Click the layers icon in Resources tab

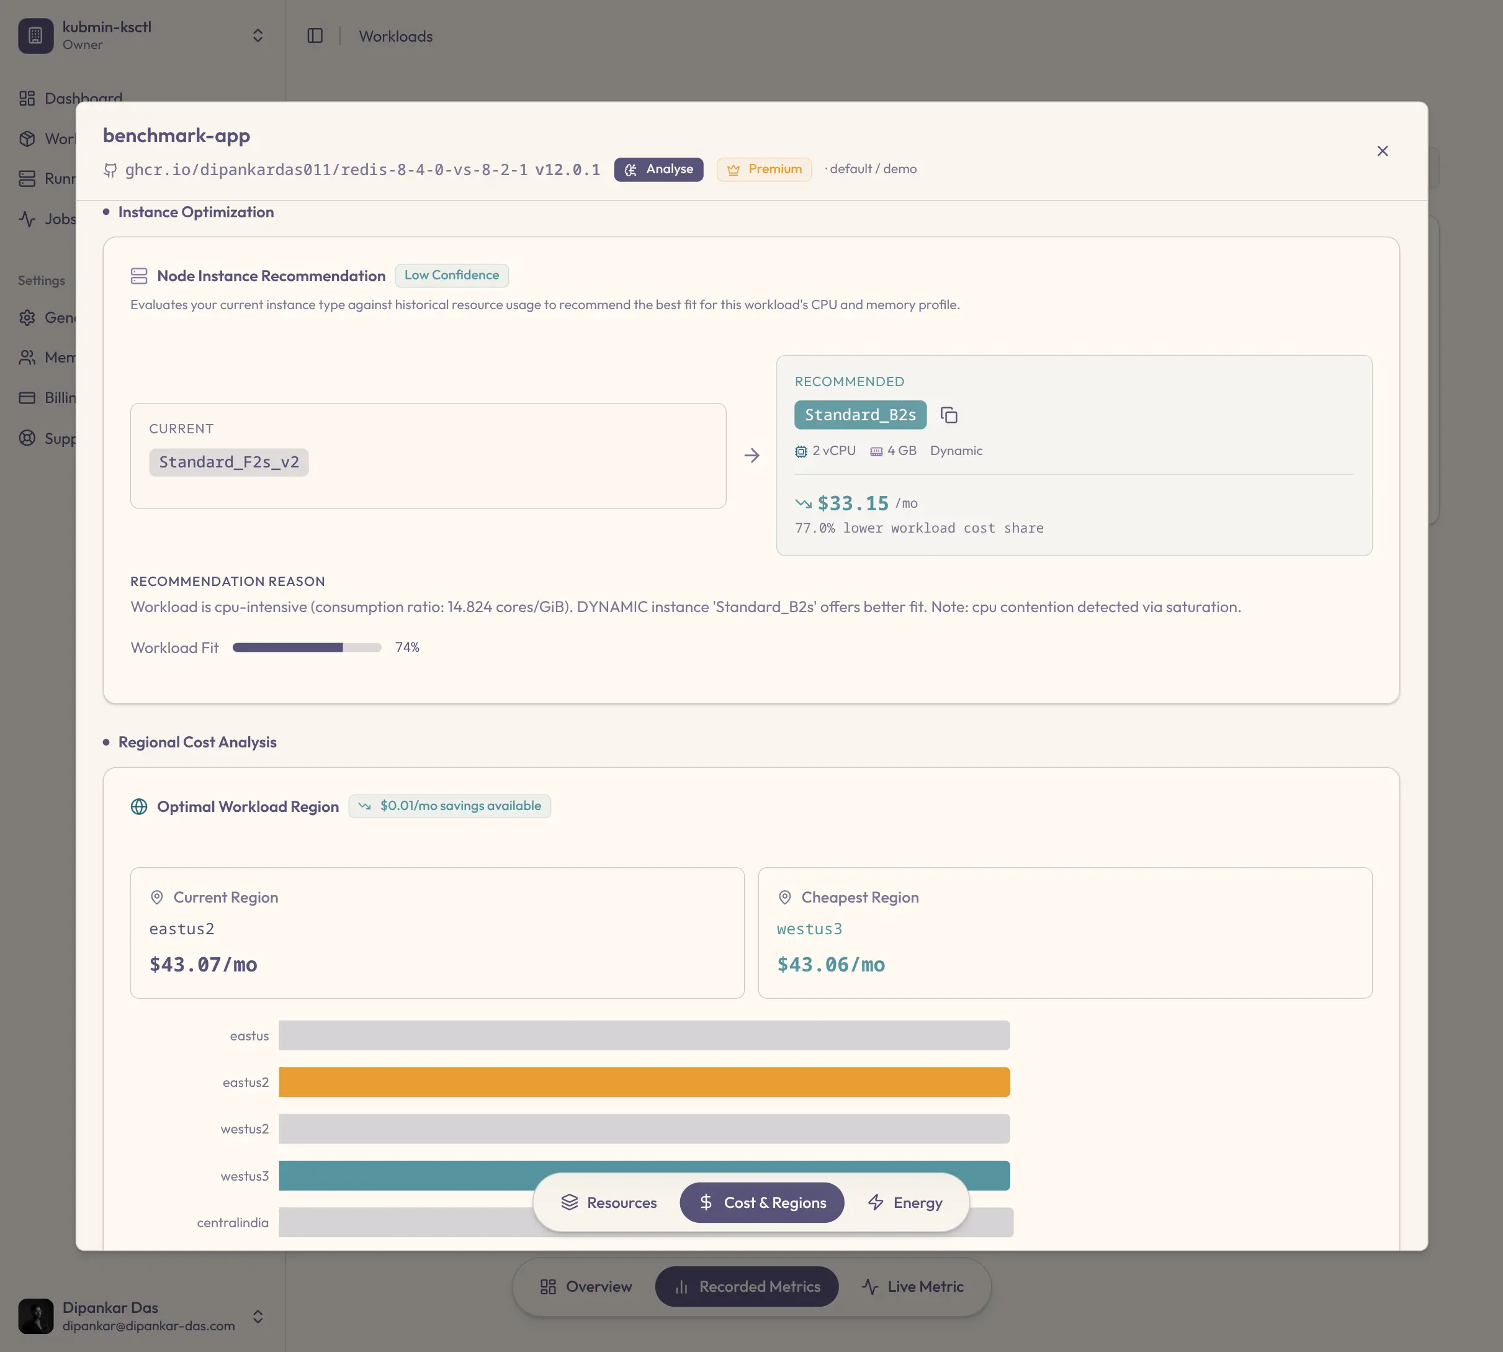pos(570,1202)
